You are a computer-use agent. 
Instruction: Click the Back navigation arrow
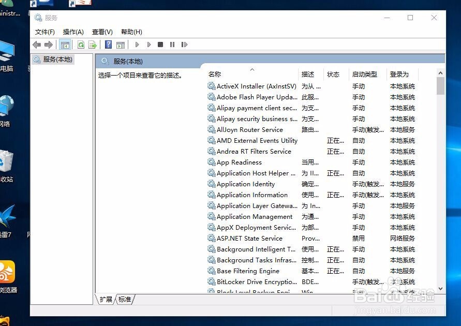pyautogui.click(x=36, y=45)
